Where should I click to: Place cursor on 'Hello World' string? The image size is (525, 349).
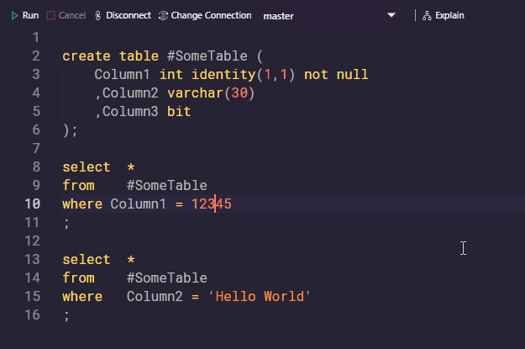pos(260,297)
